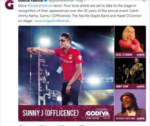Screen dimensions: 150x126
Task: Click the @godivafestival handle
Action: point(61,1)
